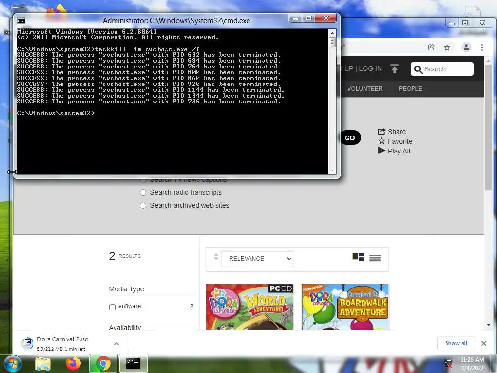This screenshot has height=373, width=497.
Task: Click the LOG IN link
Action: 370,69
